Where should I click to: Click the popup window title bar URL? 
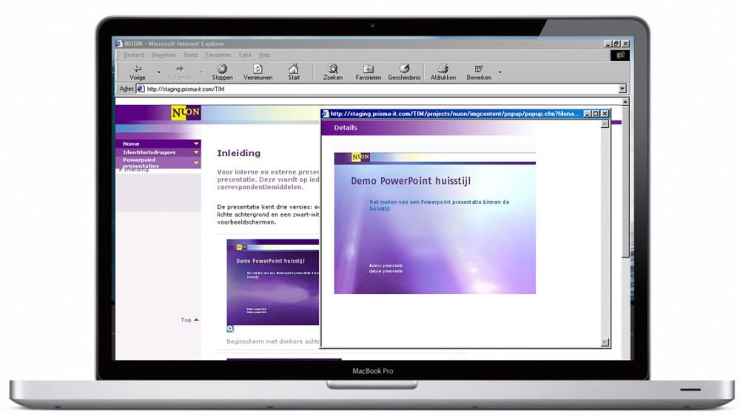(x=454, y=114)
